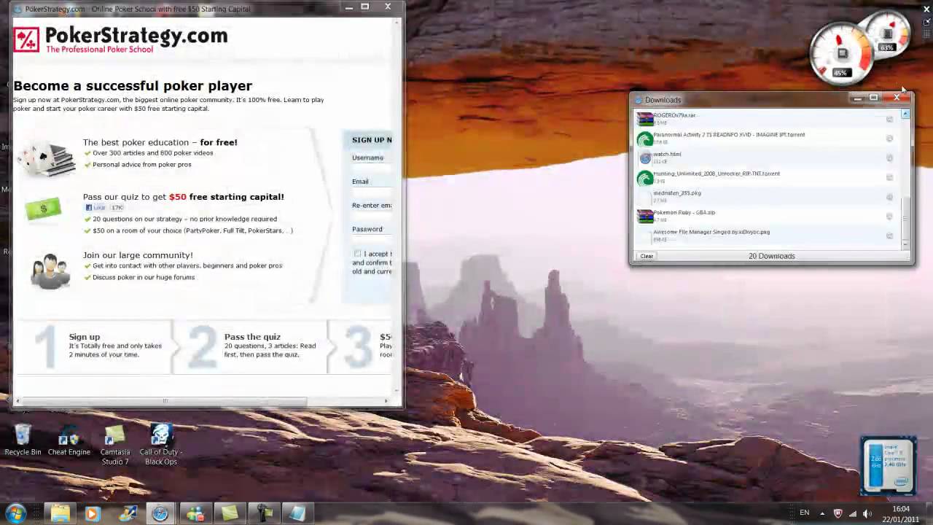
Task: Open the blue notepad taskbar icon
Action: 297,513
